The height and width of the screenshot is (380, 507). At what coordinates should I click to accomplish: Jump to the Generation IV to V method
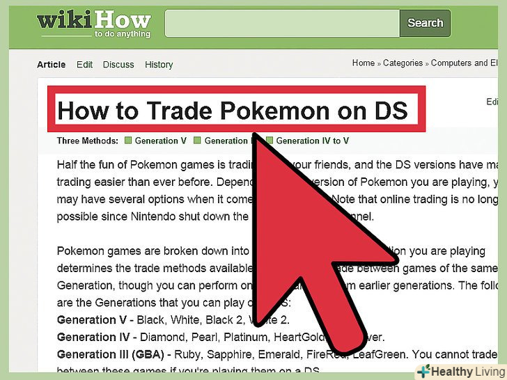(x=312, y=141)
